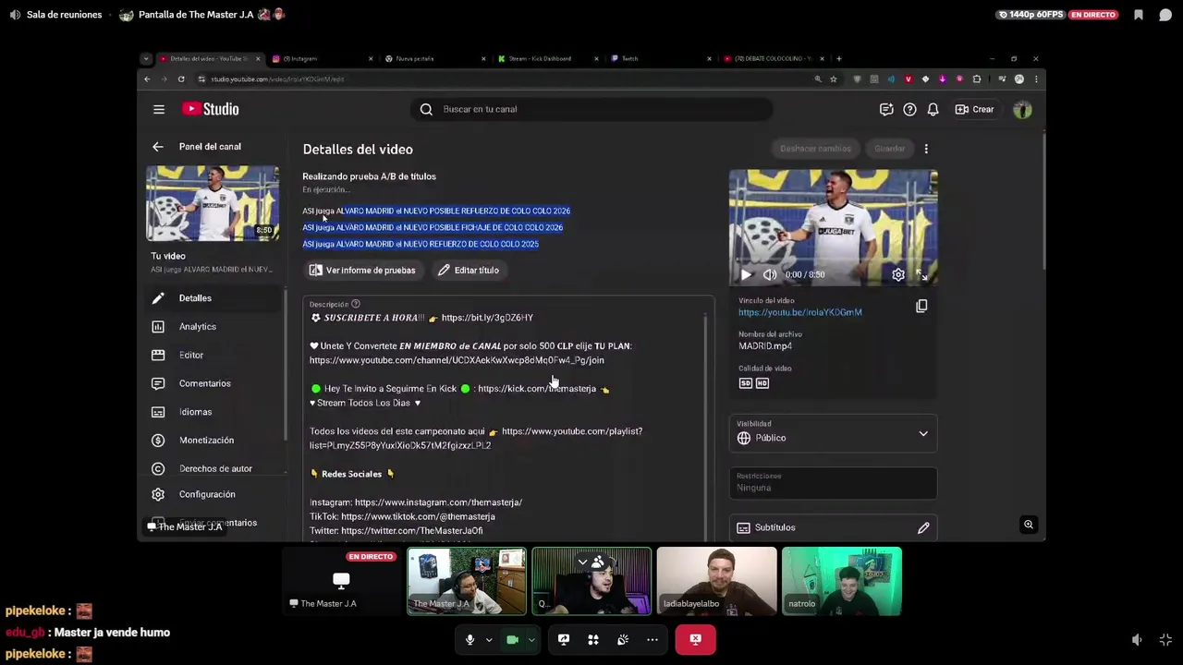Open the YouTube Studio hamburger menu
This screenshot has height=665, width=1183.
pyautogui.click(x=159, y=109)
